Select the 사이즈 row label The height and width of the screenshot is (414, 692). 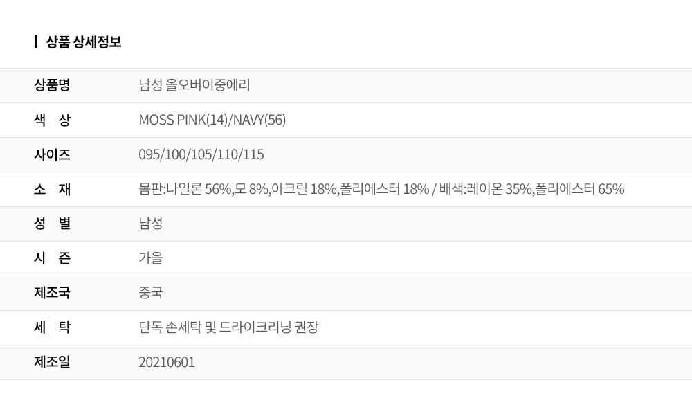(x=52, y=154)
